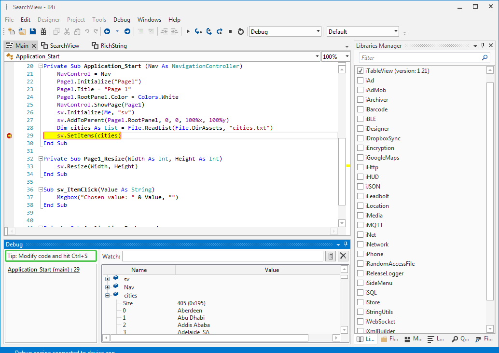Click the calculator icon beside Watch field

click(331, 256)
